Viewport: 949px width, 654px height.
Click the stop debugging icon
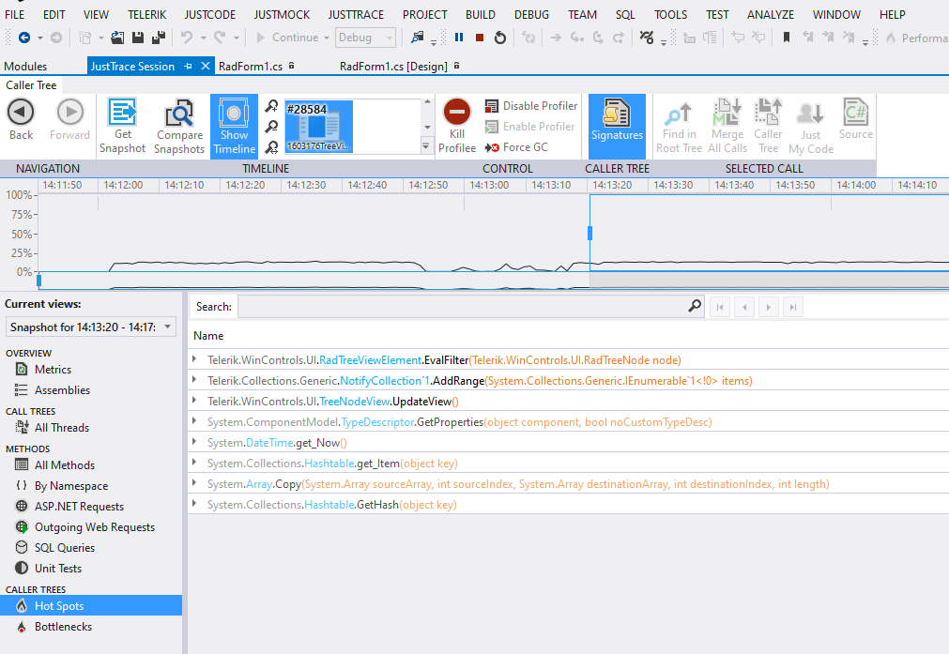point(480,38)
